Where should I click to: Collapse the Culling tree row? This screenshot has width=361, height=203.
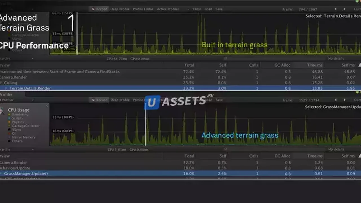point(1,83)
